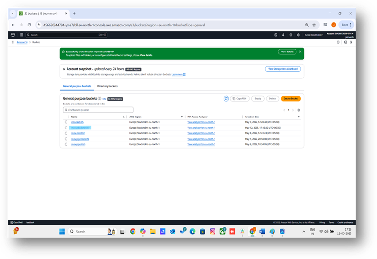This screenshot has width=377, height=259.
Task: Bookmark the page with star icon
Action: [x=314, y=25]
